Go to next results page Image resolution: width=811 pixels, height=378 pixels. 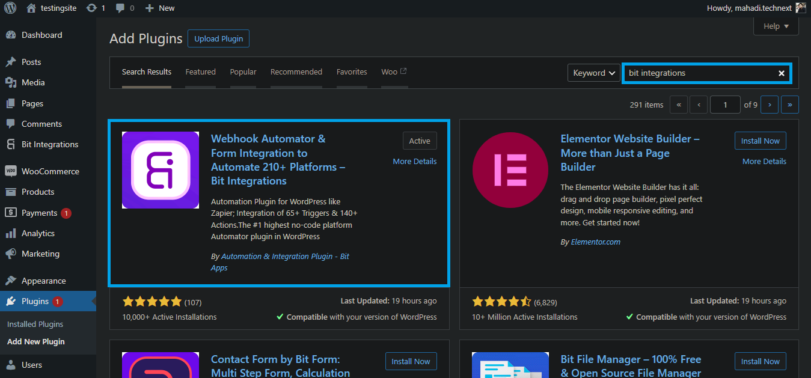click(x=770, y=105)
